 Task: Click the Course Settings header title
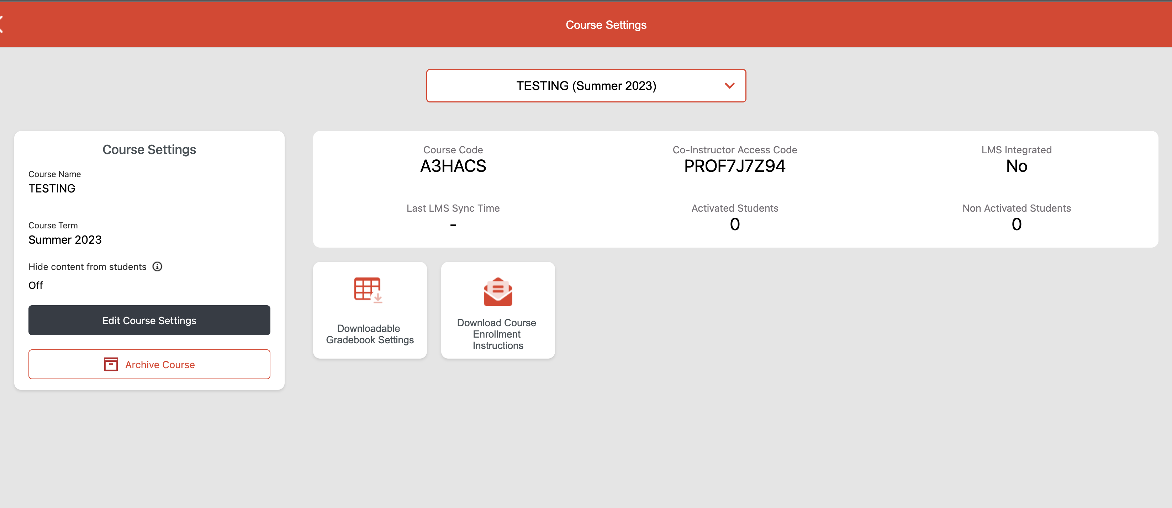[x=606, y=25]
